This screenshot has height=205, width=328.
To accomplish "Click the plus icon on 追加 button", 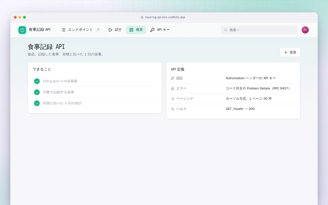I will tap(286, 52).
